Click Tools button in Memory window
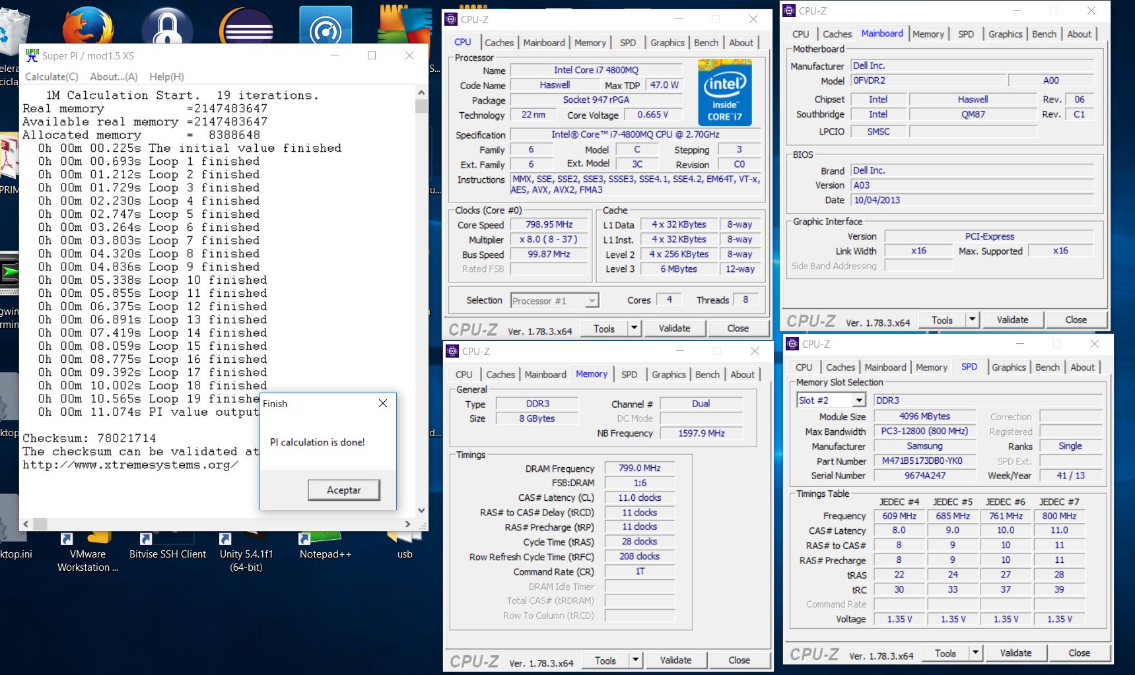 click(605, 660)
